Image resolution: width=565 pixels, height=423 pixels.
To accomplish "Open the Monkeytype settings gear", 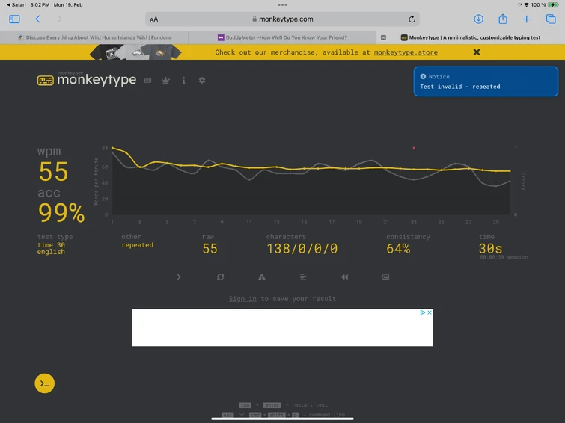I will (x=202, y=80).
